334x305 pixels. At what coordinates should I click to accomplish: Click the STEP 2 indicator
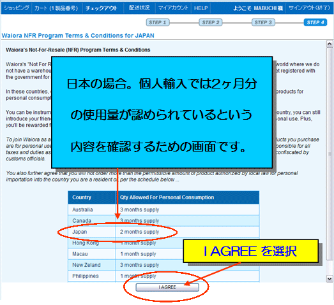pos(211,22)
